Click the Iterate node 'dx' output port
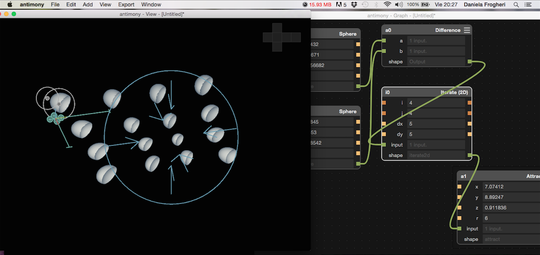Screen dimensions: 540x255 tap(470, 124)
